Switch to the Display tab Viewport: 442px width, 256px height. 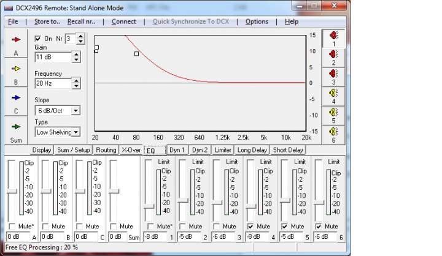[42, 150]
